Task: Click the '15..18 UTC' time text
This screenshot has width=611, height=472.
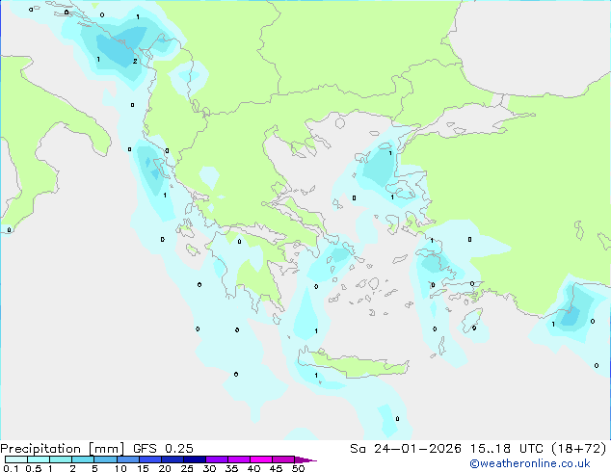Action: click(506, 449)
